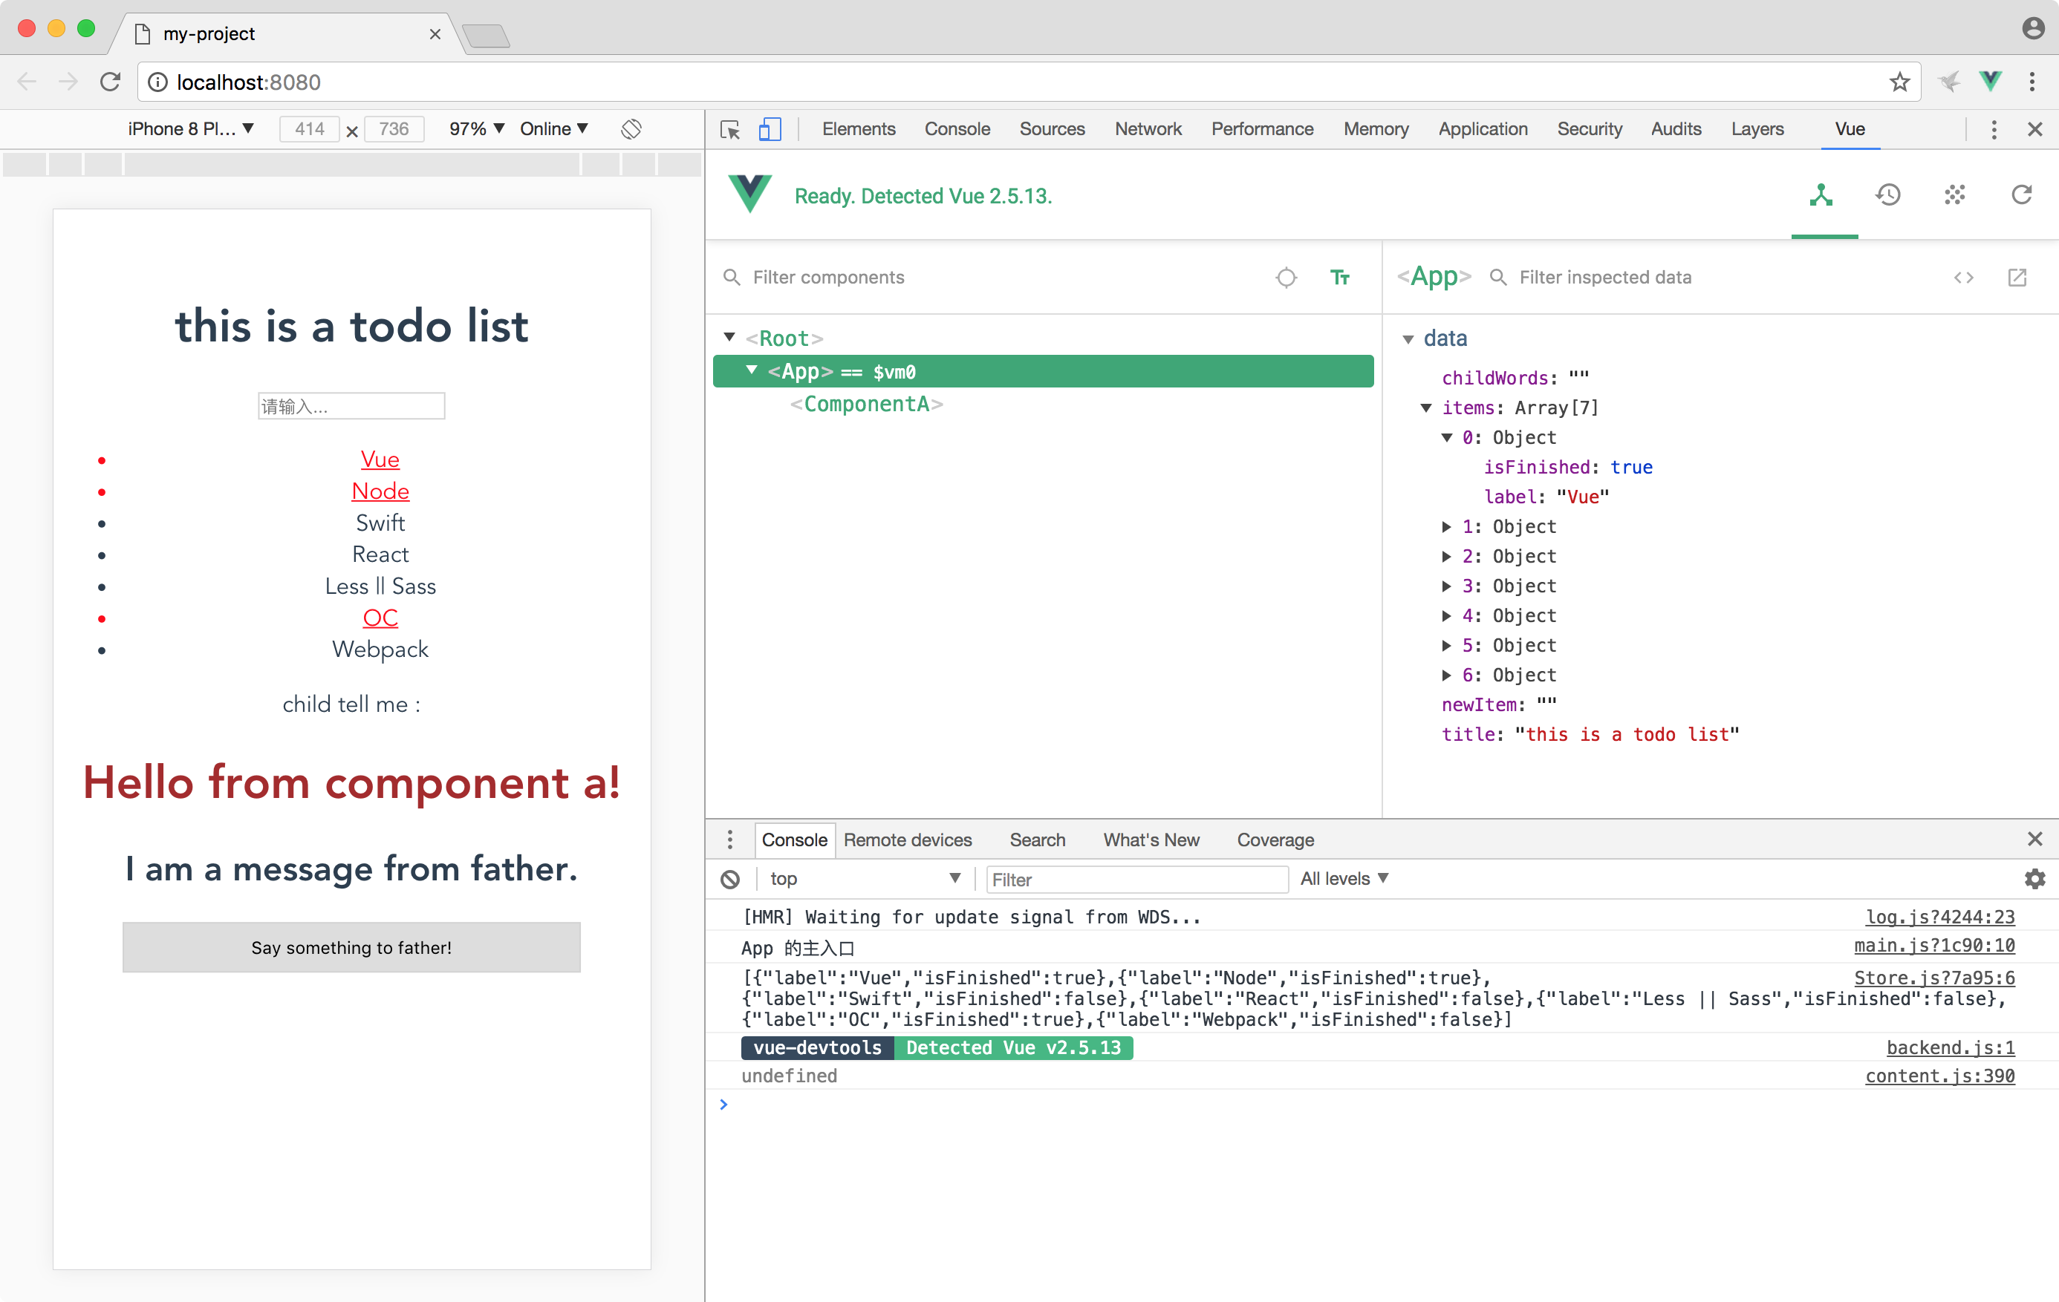
Task: Click the inspect DOM code brackets icon
Action: tap(1963, 278)
